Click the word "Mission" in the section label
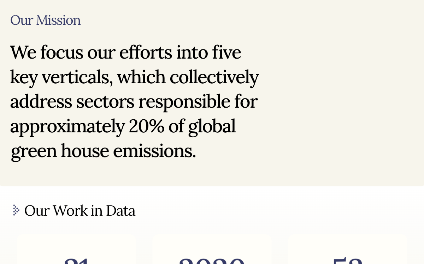The height and width of the screenshot is (264, 424). (58, 20)
